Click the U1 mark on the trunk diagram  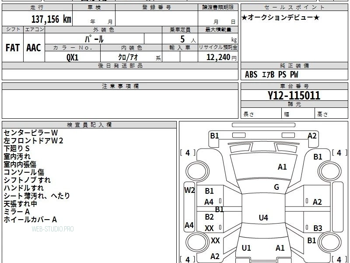click(x=246, y=248)
